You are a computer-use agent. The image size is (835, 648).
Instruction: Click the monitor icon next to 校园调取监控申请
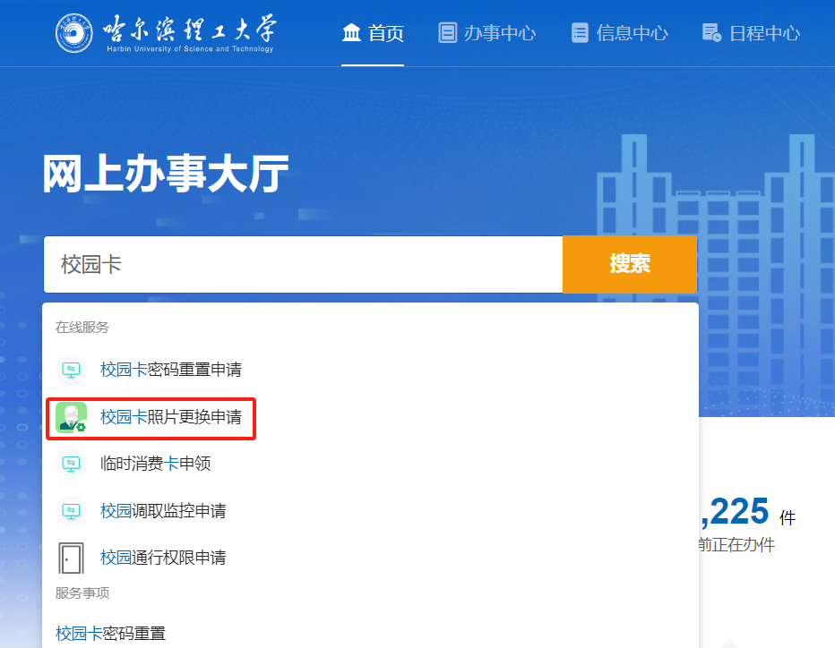(70, 511)
